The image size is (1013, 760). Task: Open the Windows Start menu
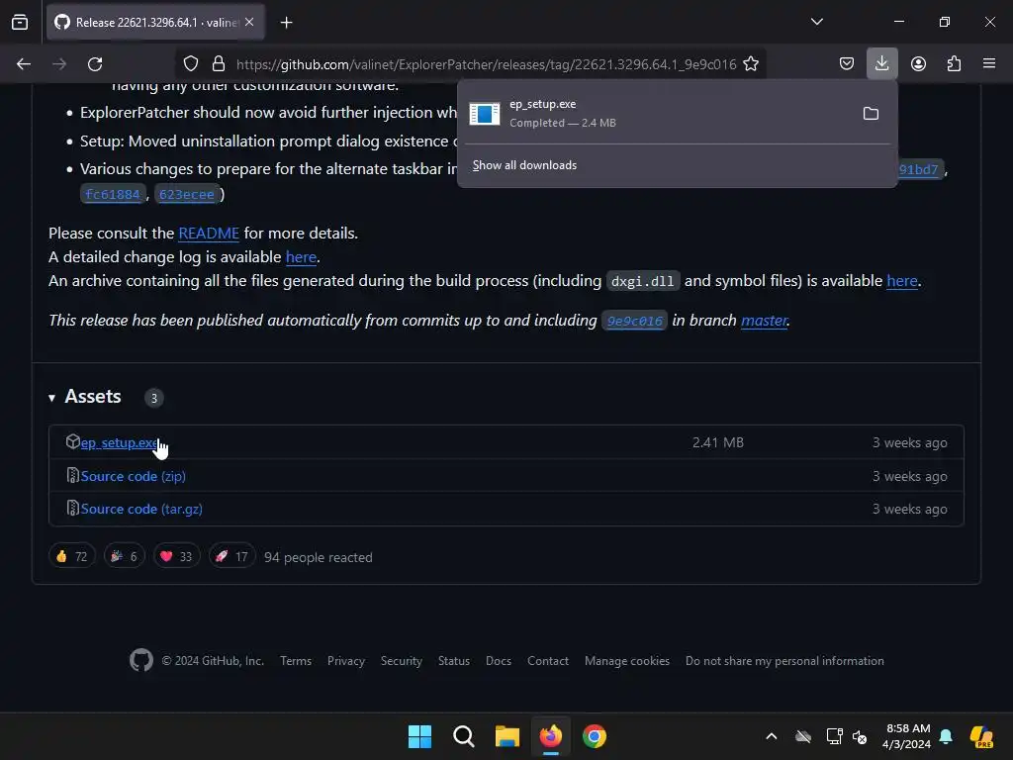pyautogui.click(x=419, y=736)
